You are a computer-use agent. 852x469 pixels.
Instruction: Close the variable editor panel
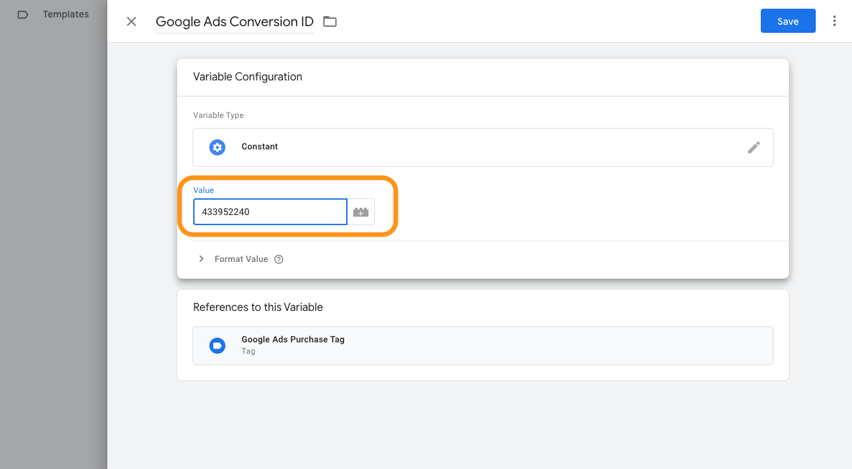click(x=131, y=21)
